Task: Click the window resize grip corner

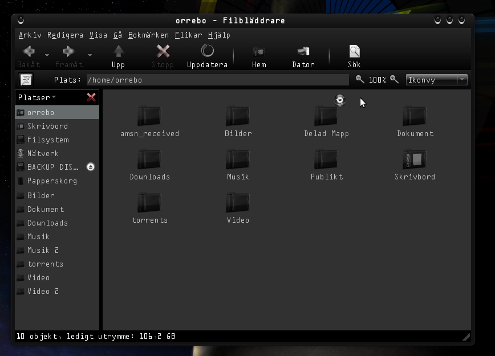Action: 466,337
